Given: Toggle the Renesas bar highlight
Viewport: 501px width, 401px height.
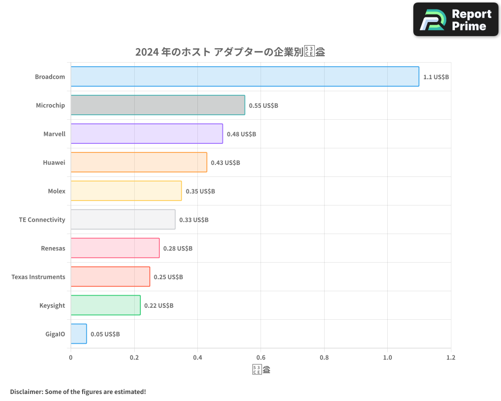Looking at the screenshot, I should 115,248.
